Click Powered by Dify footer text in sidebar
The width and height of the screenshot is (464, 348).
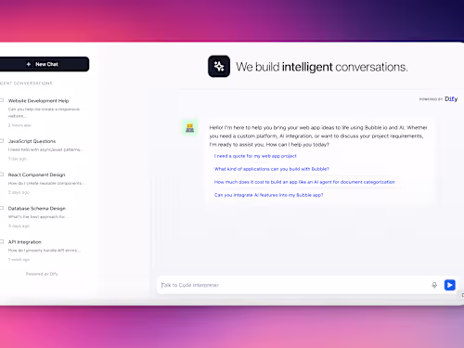(42, 274)
